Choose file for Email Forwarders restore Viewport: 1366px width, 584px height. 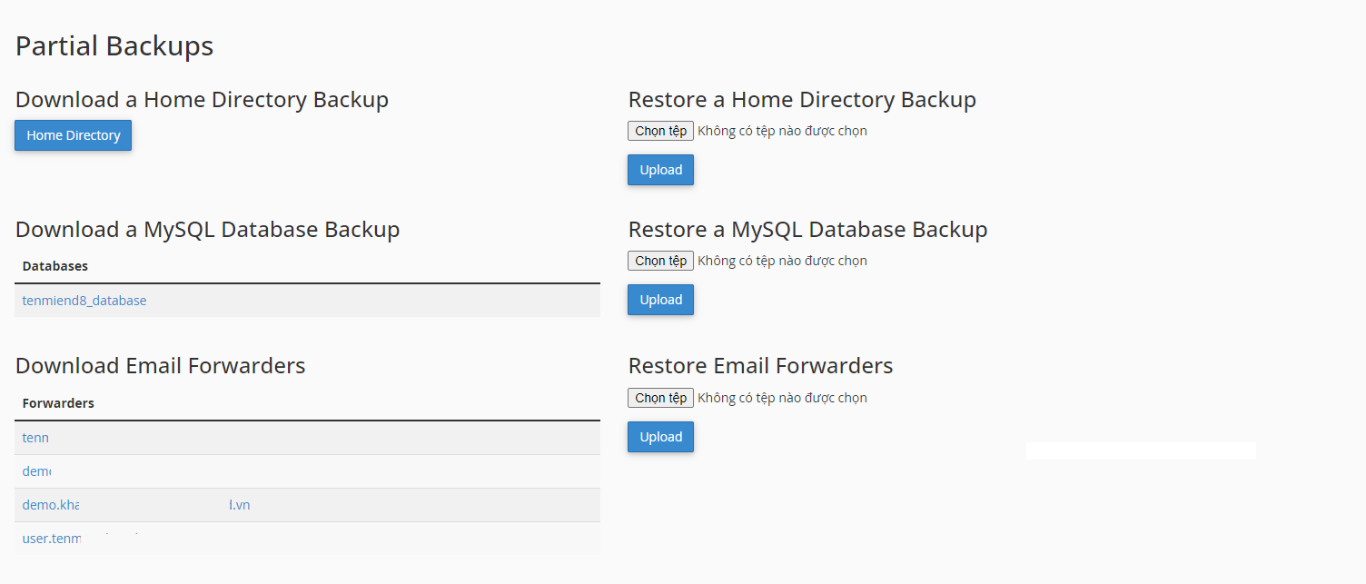[x=660, y=398]
